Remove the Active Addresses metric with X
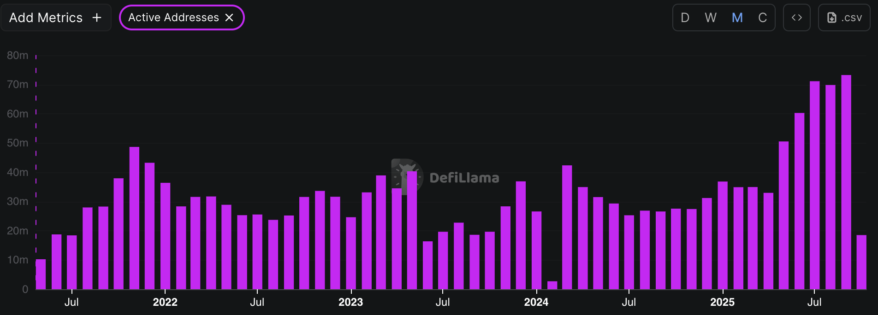 [x=229, y=17]
